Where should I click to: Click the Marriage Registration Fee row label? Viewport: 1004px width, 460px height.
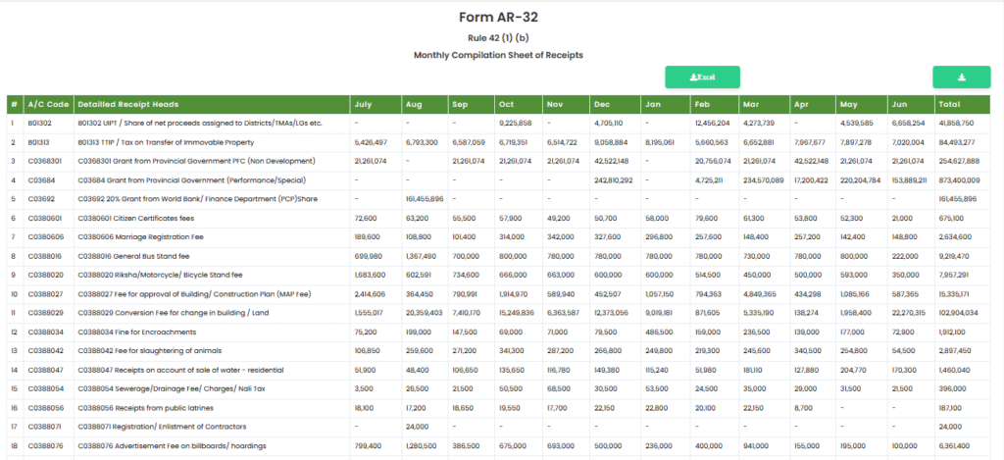[149, 238]
